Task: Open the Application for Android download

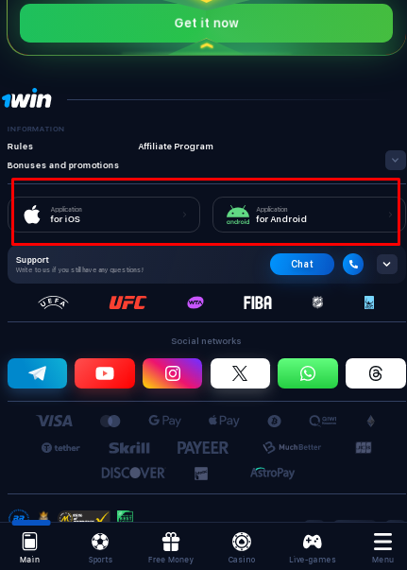Action: click(x=310, y=215)
